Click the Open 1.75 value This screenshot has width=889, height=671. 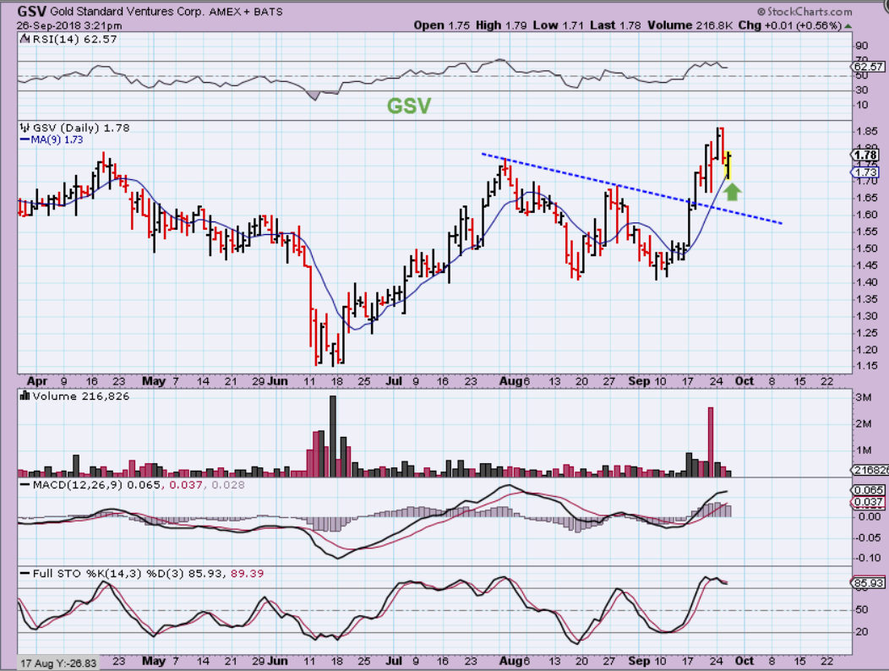click(x=441, y=25)
